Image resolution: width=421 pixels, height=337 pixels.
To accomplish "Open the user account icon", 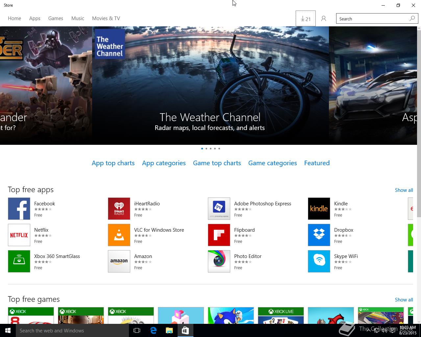I will [324, 19].
